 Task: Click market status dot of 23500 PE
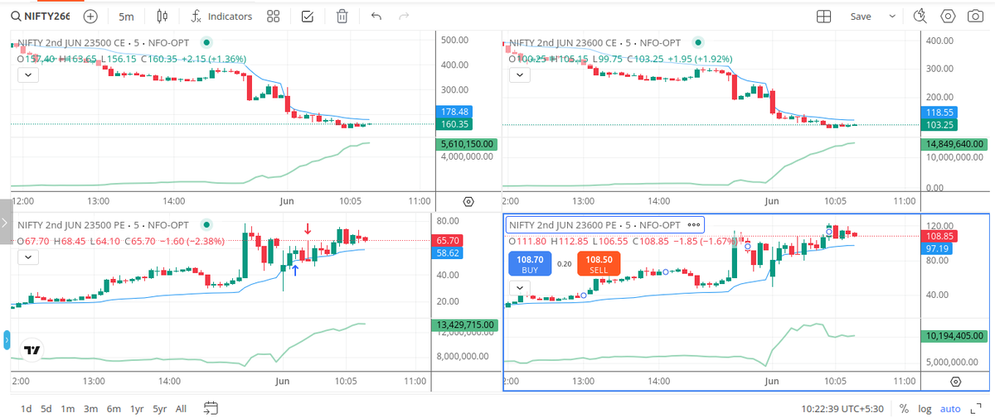[x=206, y=223]
